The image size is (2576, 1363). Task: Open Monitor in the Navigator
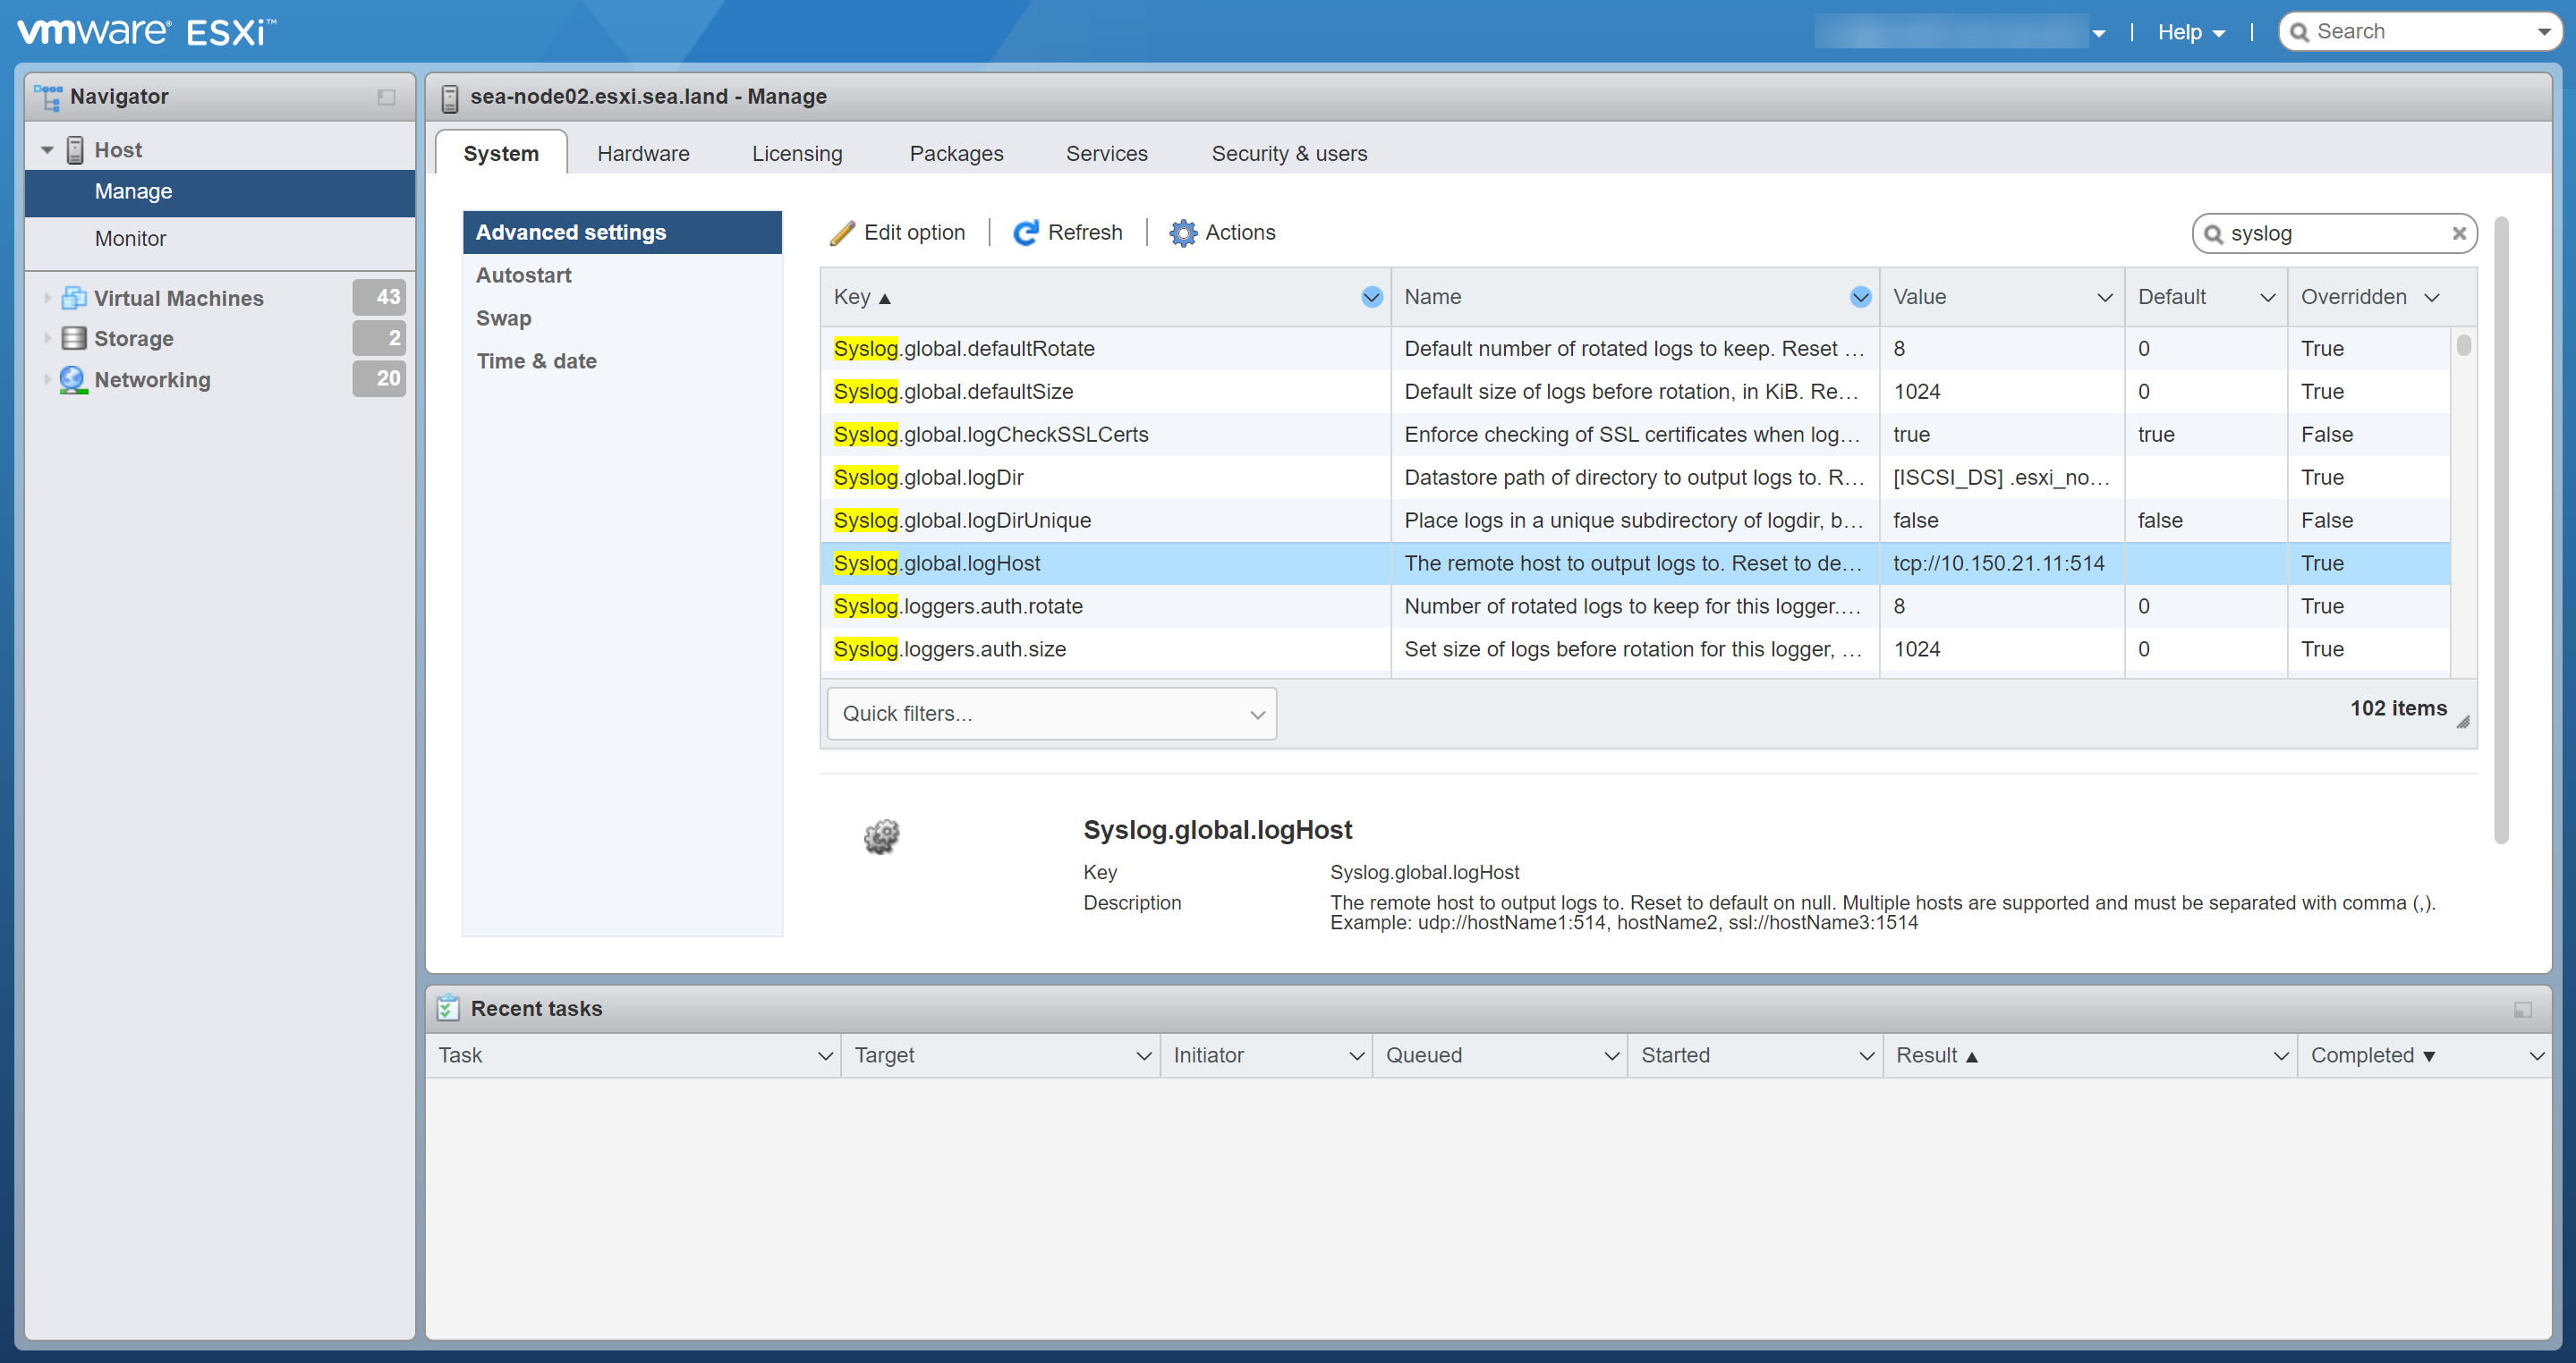pos(130,238)
